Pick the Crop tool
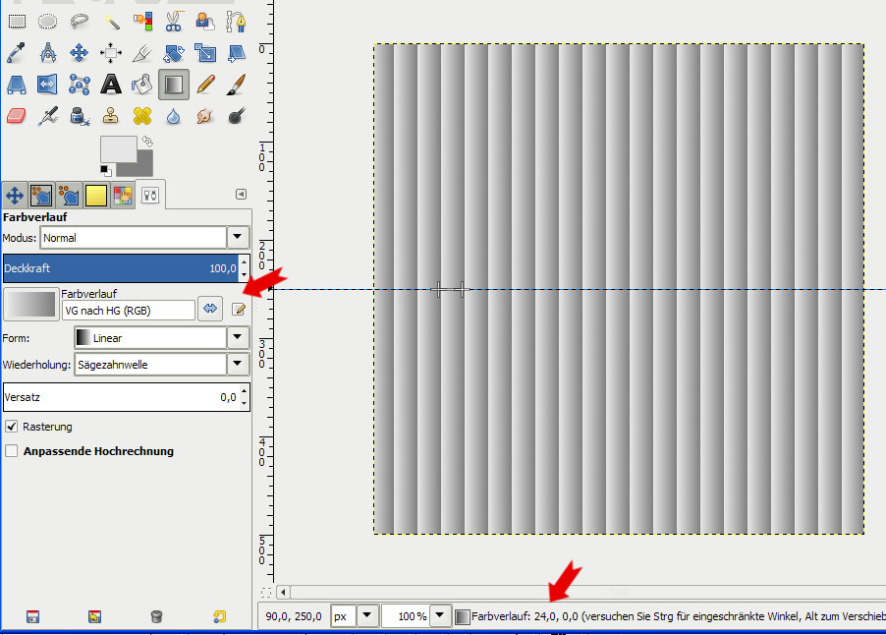This screenshot has width=886, height=635. (142, 53)
